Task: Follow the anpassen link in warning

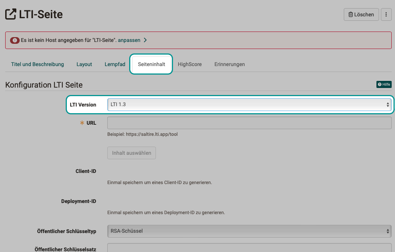Action: click(130, 40)
